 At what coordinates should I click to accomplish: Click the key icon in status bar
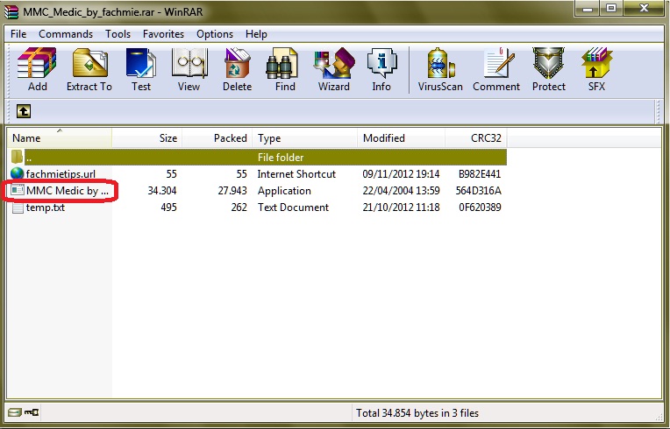pos(32,412)
